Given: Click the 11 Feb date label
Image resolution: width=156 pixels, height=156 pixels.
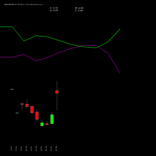Looking at the screenshot, I should point(11,149).
